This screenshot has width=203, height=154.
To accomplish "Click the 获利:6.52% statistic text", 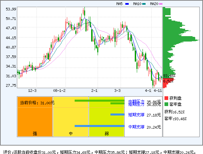I will coord(174,112).
